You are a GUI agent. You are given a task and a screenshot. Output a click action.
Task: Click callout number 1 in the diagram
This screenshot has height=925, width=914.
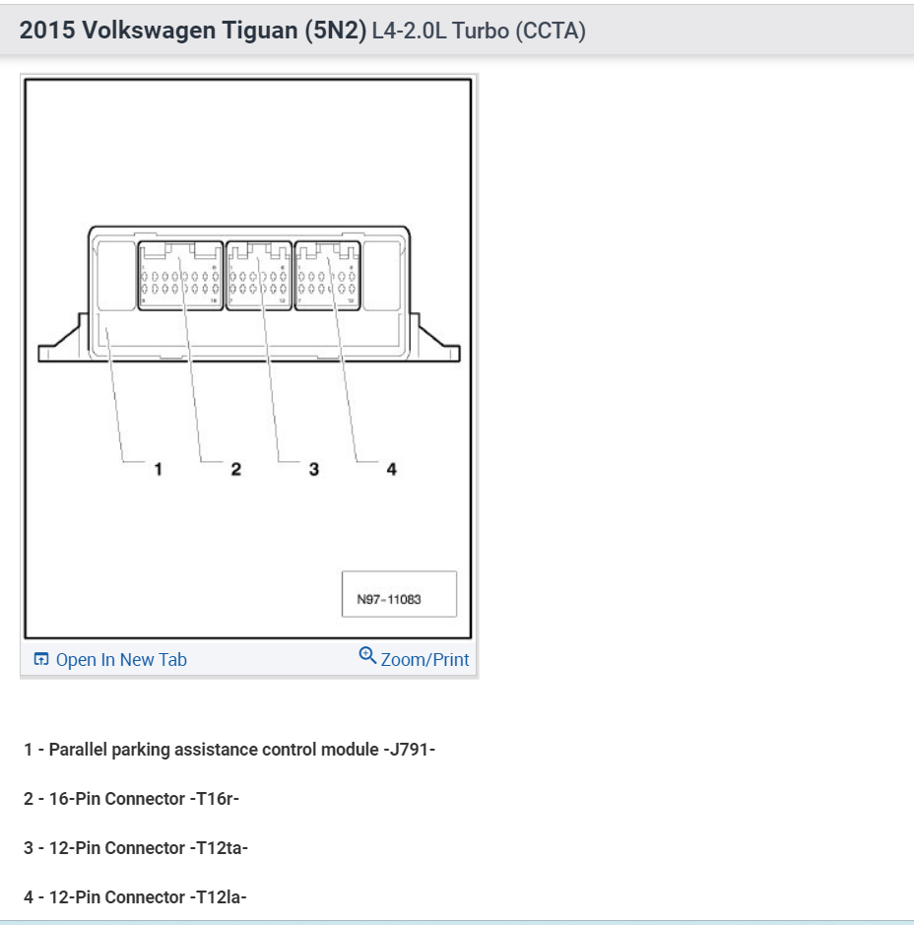click(x=158, y=469)
